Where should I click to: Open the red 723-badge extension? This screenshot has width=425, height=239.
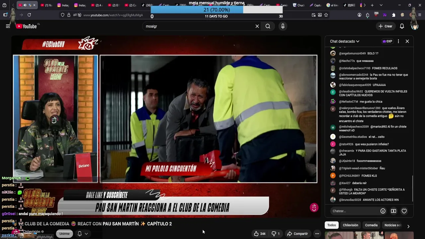376,15
